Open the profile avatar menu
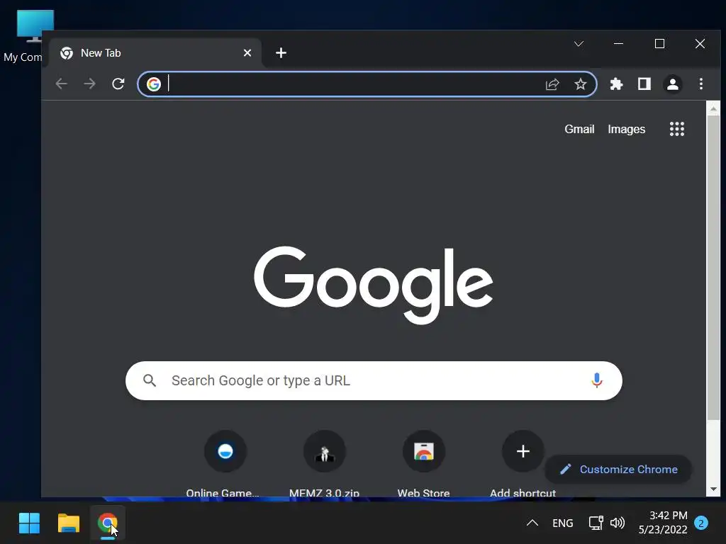 tap(672, 84)
